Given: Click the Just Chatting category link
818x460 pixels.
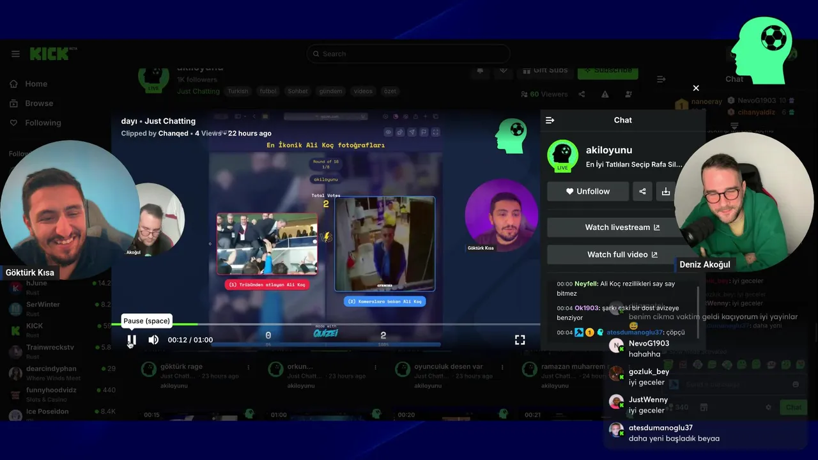Looking at the screenshot, I should click(x=198, y=91).
